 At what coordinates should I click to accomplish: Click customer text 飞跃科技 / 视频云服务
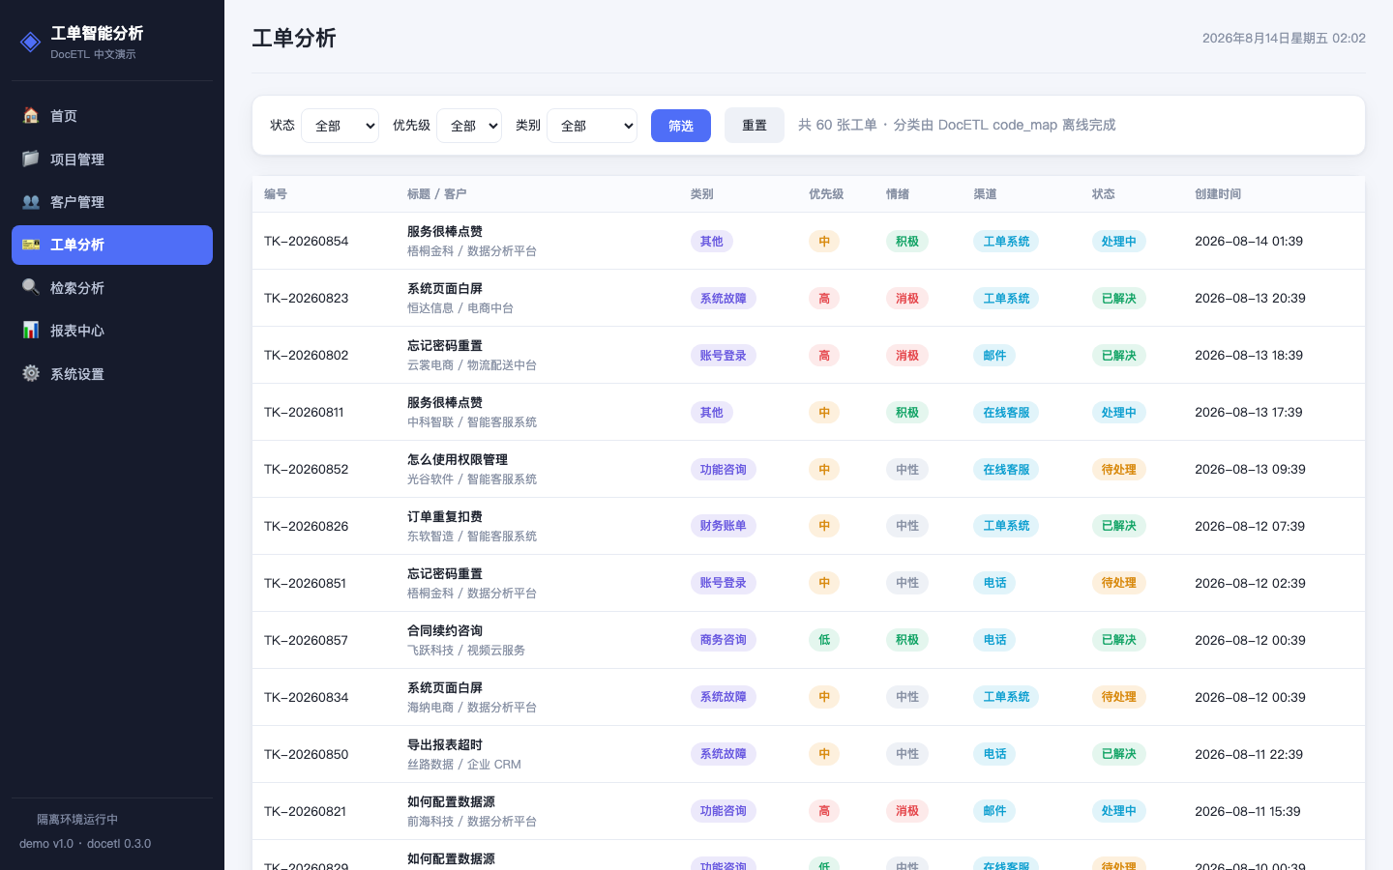tap(466, 650)
